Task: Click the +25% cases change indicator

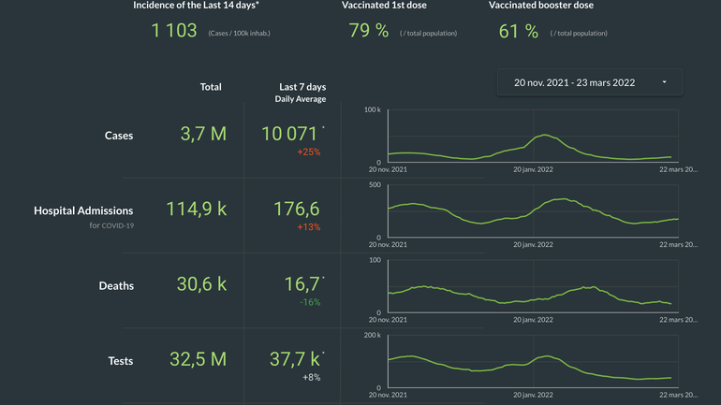Action: tap(308, 152)
